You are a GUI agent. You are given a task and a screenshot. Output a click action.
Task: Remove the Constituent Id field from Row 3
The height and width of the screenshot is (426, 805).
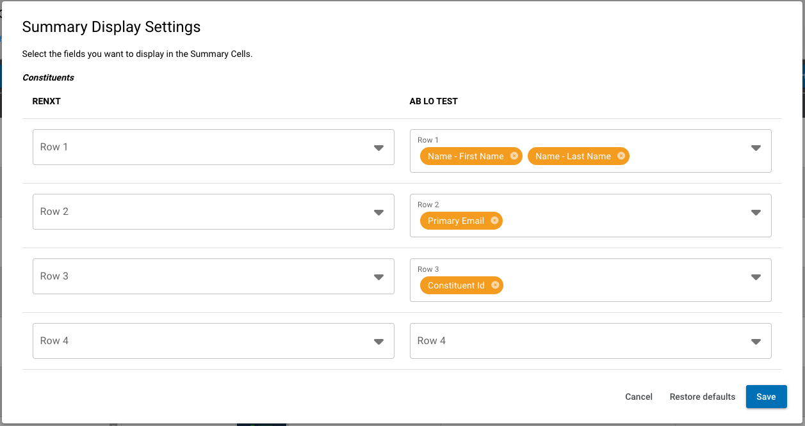[x=494, y=285]
